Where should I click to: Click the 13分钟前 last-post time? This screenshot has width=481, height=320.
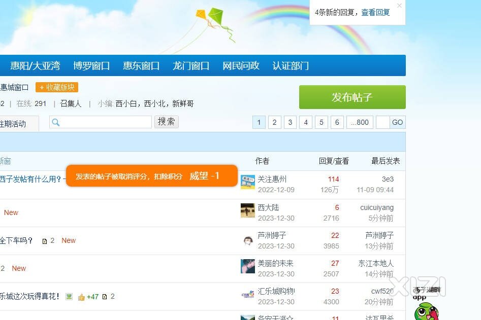[379, 246]
